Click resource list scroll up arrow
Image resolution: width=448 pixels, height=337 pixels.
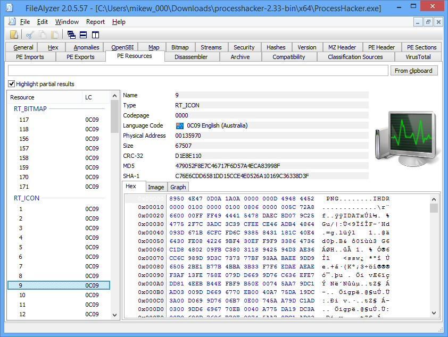click(114, 96)
